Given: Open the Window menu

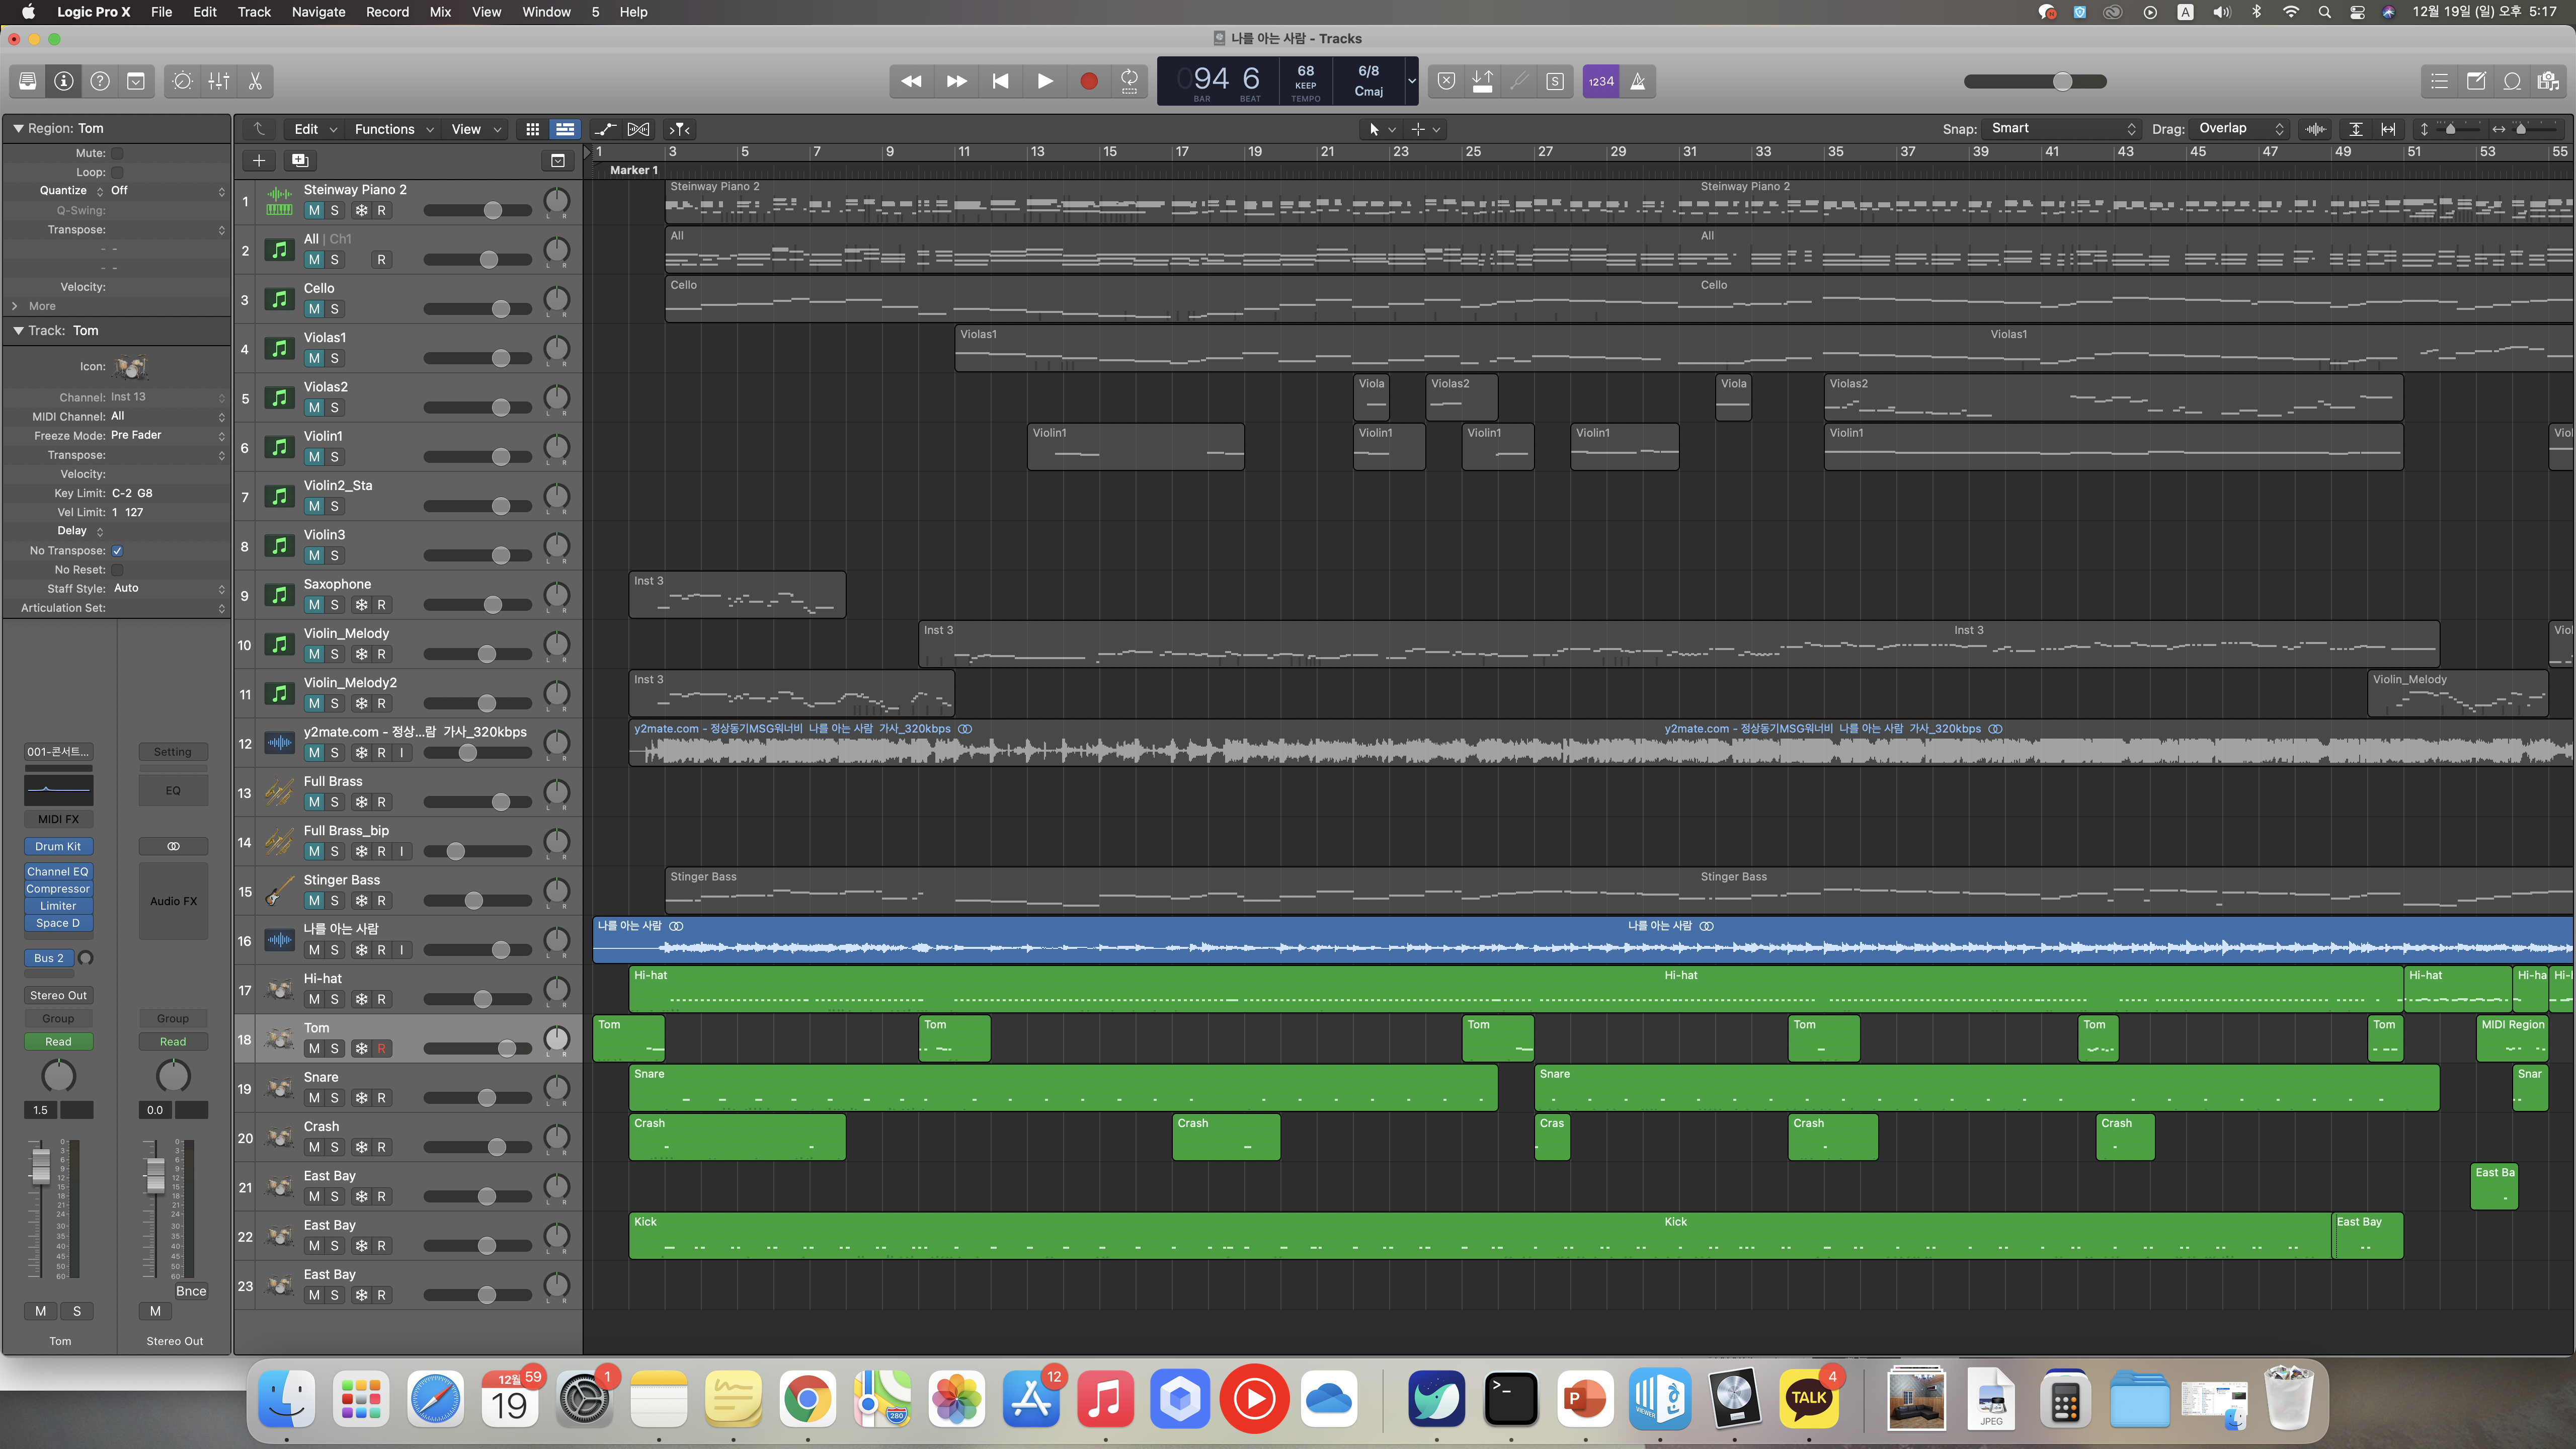Looking at the screenshot, I should (x=546, y=12).
